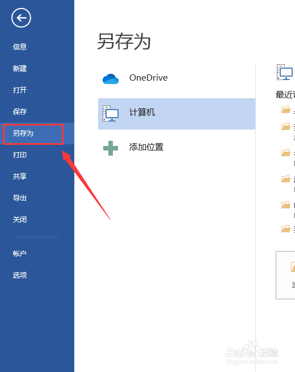Go to 共享 in the sidebar

pyautogui.click(x=20, y=176)
